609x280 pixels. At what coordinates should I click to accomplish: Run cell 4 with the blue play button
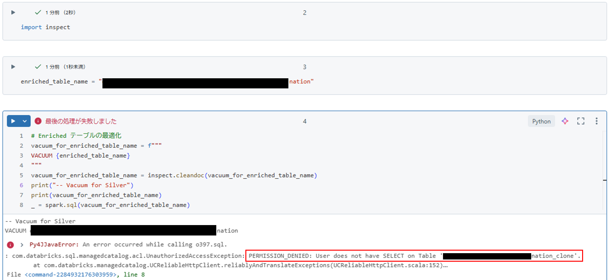click(x=13, y=121)
